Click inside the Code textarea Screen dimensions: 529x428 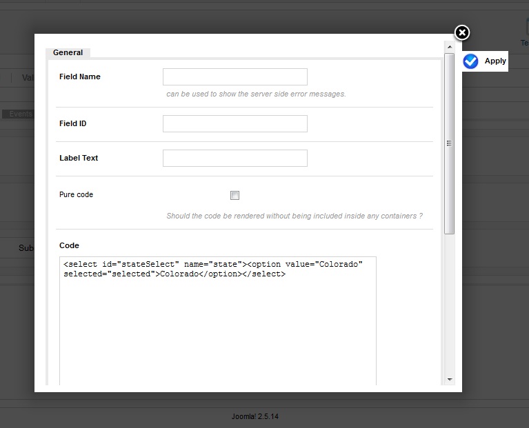218,321
